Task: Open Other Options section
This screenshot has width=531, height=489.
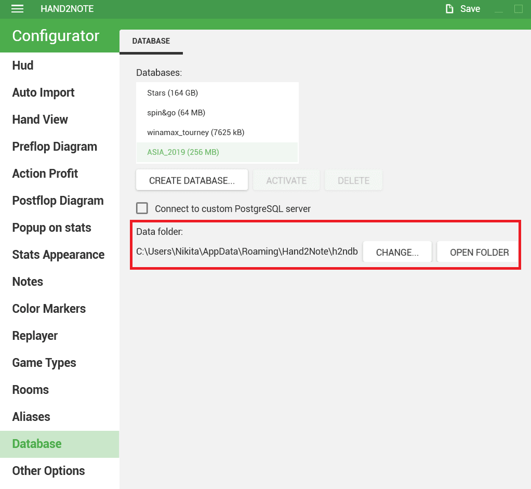Action: click(60, 471)
